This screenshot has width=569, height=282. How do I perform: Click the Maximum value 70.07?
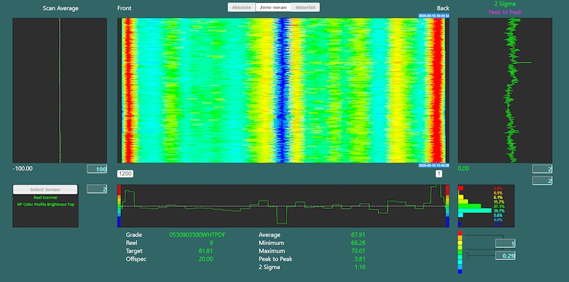[358, 251]
